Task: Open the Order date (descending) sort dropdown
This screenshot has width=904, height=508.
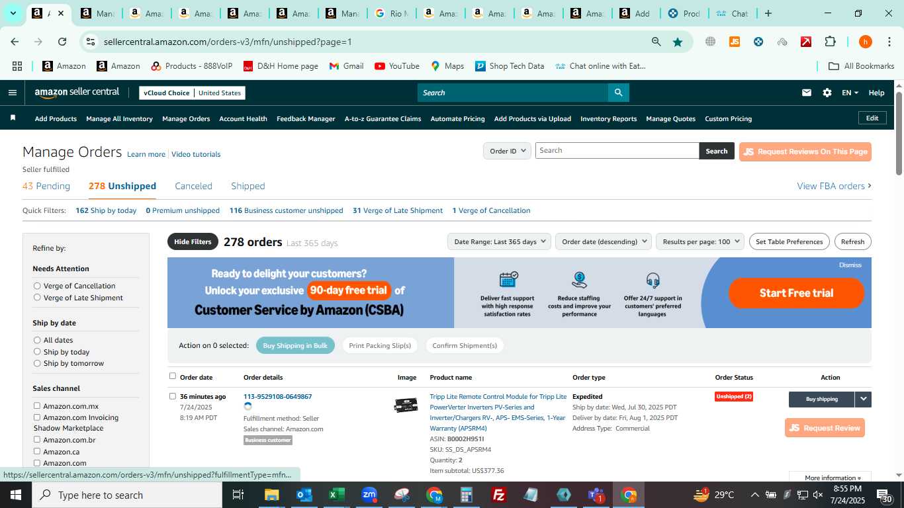Action: [604, 241]
